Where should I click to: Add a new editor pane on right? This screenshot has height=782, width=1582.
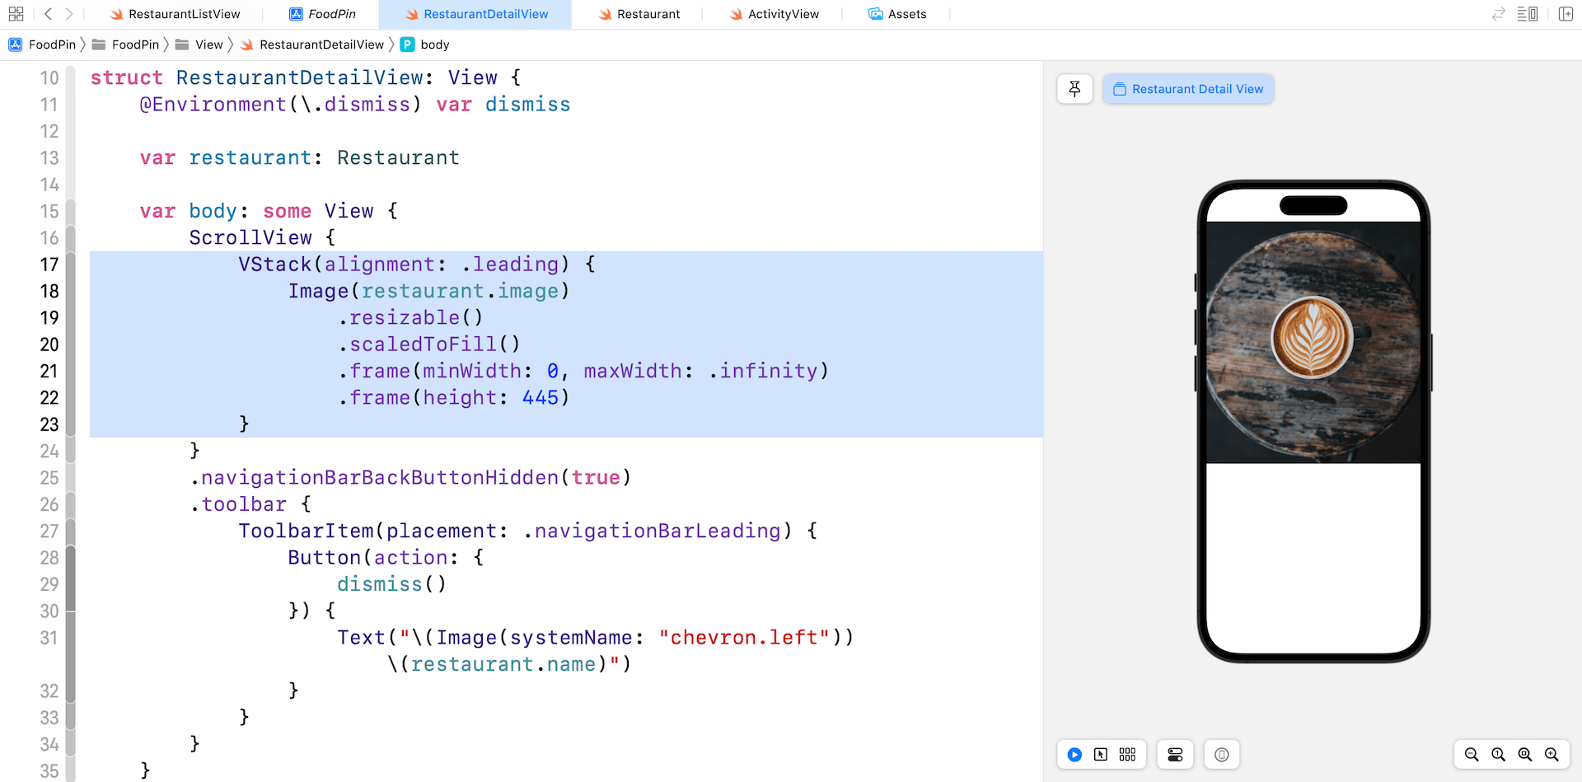pyautogui.click(x=1566, y=14)
